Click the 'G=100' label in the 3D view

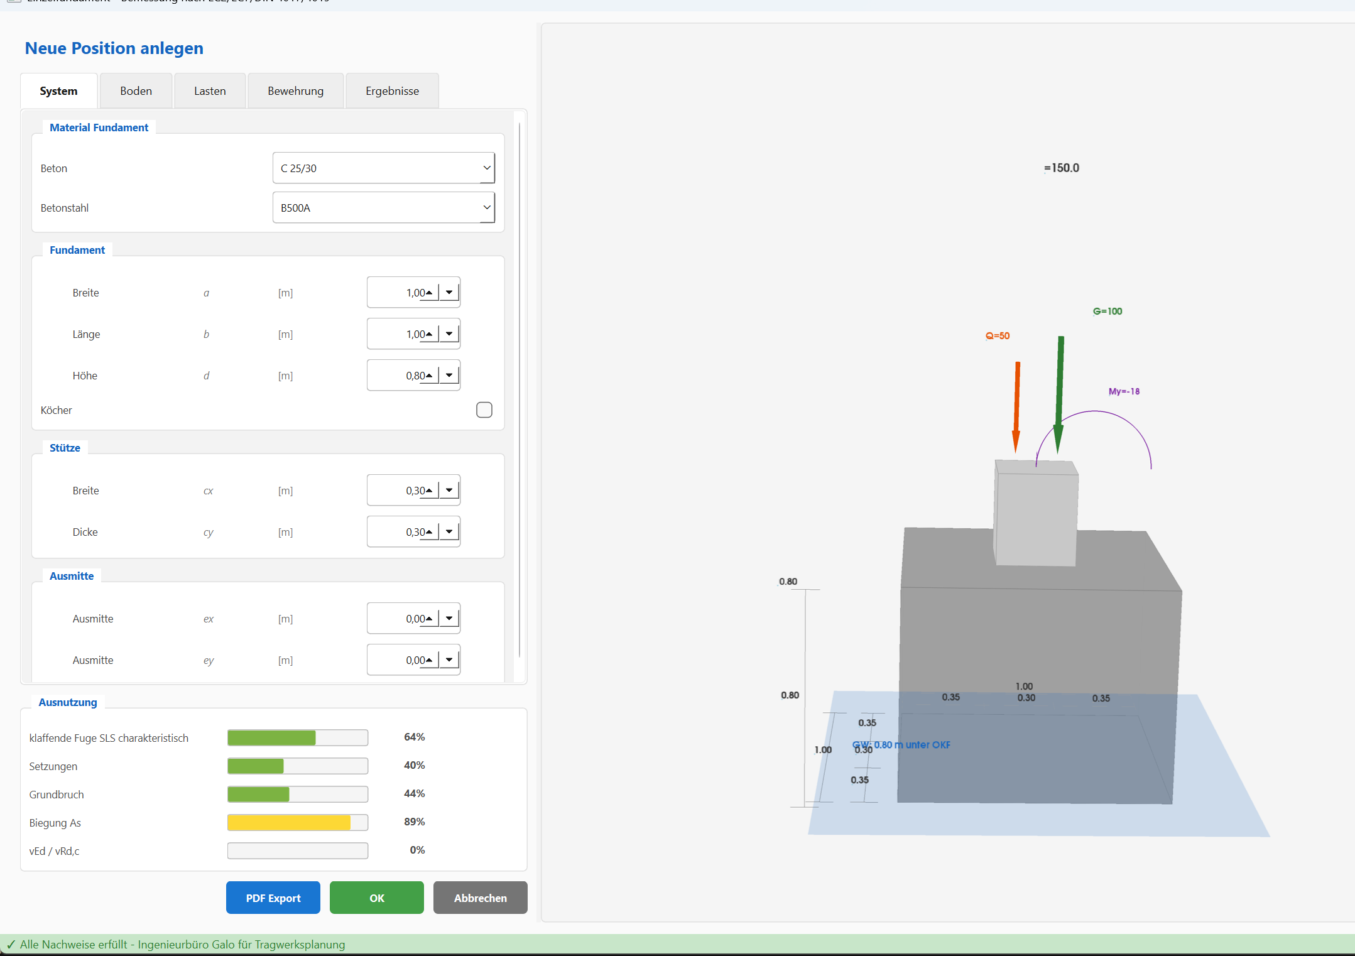(x=1107, y=311)
